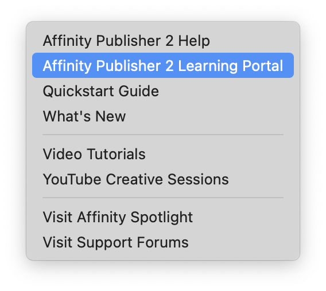
Task: Click Visit Affinity Spotlight
Action: coord(163,217)
